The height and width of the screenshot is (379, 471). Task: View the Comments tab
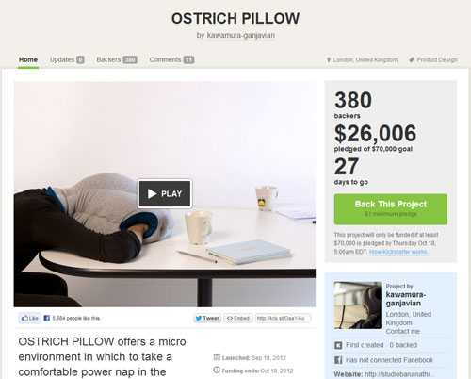tap(171, 59)
